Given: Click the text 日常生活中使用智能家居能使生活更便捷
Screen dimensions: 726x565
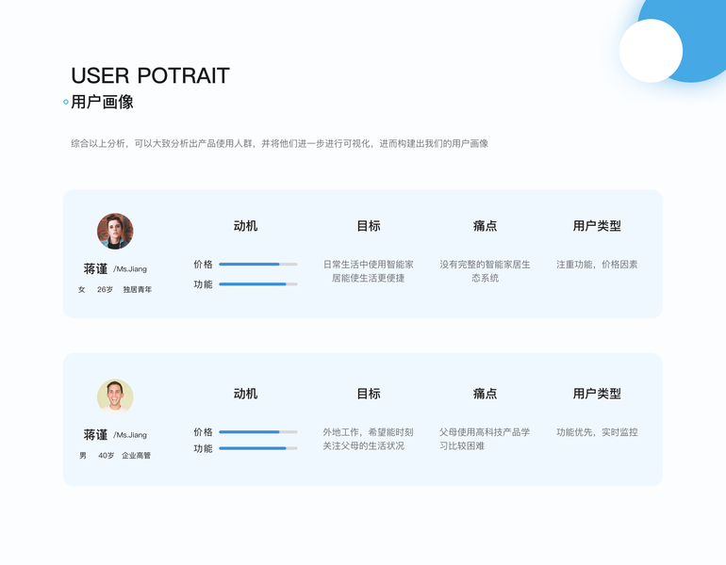Looking at the screenshot, I should (x=369, y=271).
